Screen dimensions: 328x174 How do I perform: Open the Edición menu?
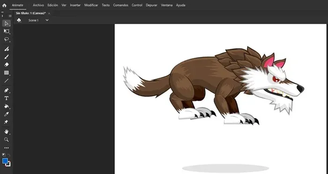tap(52, 5)
